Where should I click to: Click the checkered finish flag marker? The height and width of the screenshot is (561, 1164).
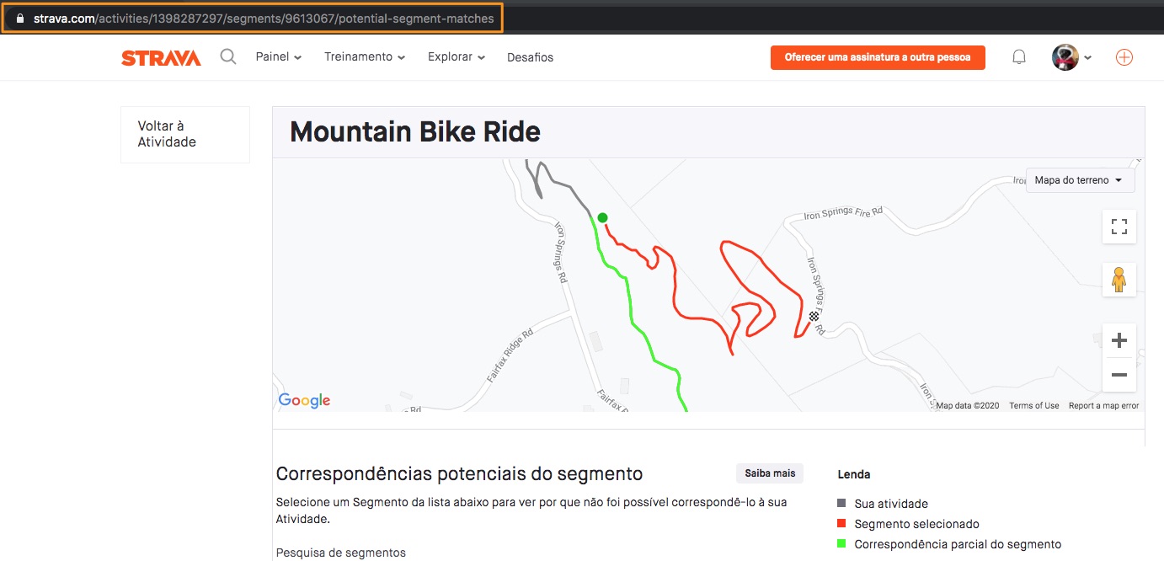[x=814, y=317]
